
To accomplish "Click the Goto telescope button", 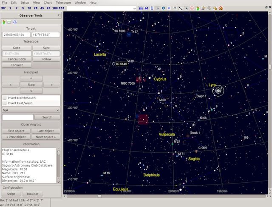I will 17,48.
